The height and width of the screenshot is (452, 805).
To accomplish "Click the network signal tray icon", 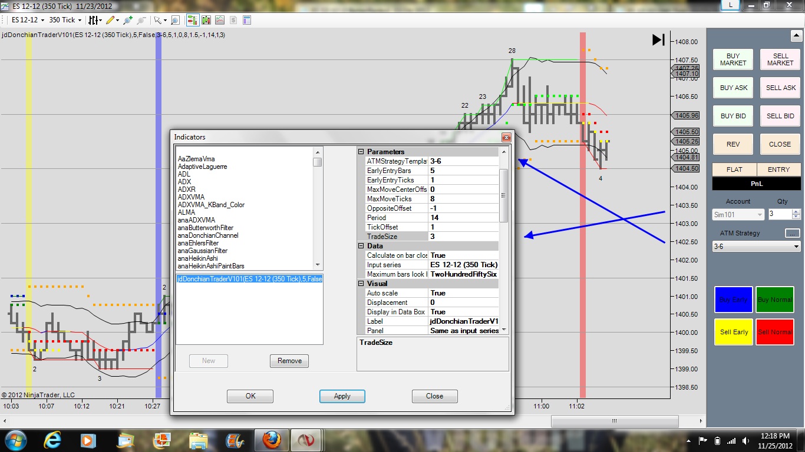I will coord(731,441).
